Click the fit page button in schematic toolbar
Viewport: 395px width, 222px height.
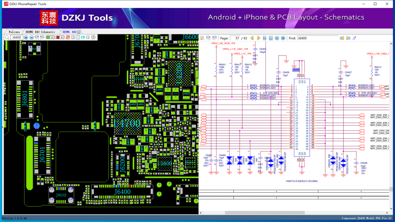pos(271,38)
